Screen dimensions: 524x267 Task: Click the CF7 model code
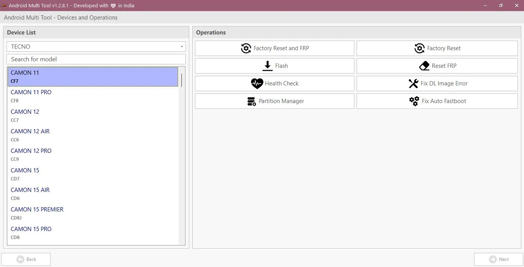[15, 81]
